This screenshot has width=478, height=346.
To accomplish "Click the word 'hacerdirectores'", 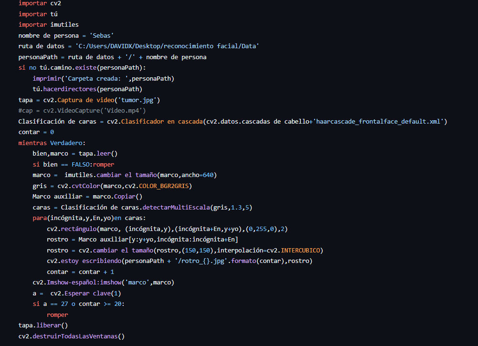I will tap(70, 89).
